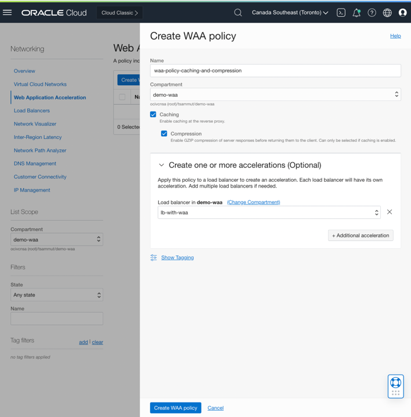Tick the select-all checkbox in policy table
Viewport: 411px width, 417px height.
click(122, 97)
